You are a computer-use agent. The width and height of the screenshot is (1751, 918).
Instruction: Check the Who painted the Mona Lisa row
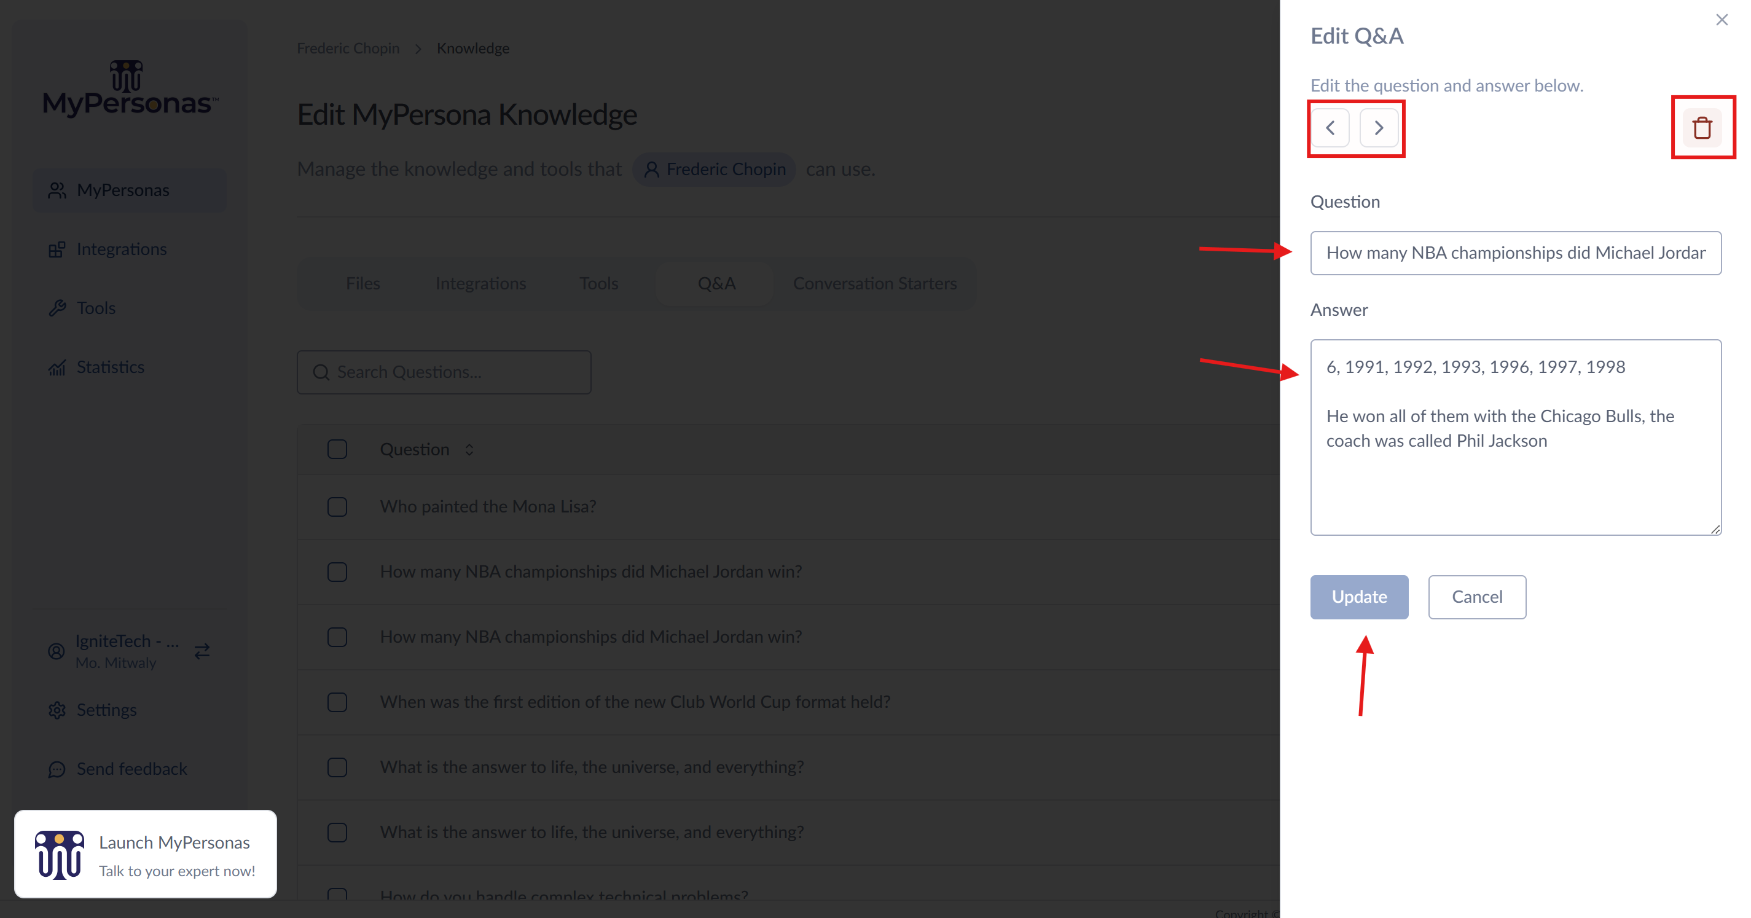337,508
